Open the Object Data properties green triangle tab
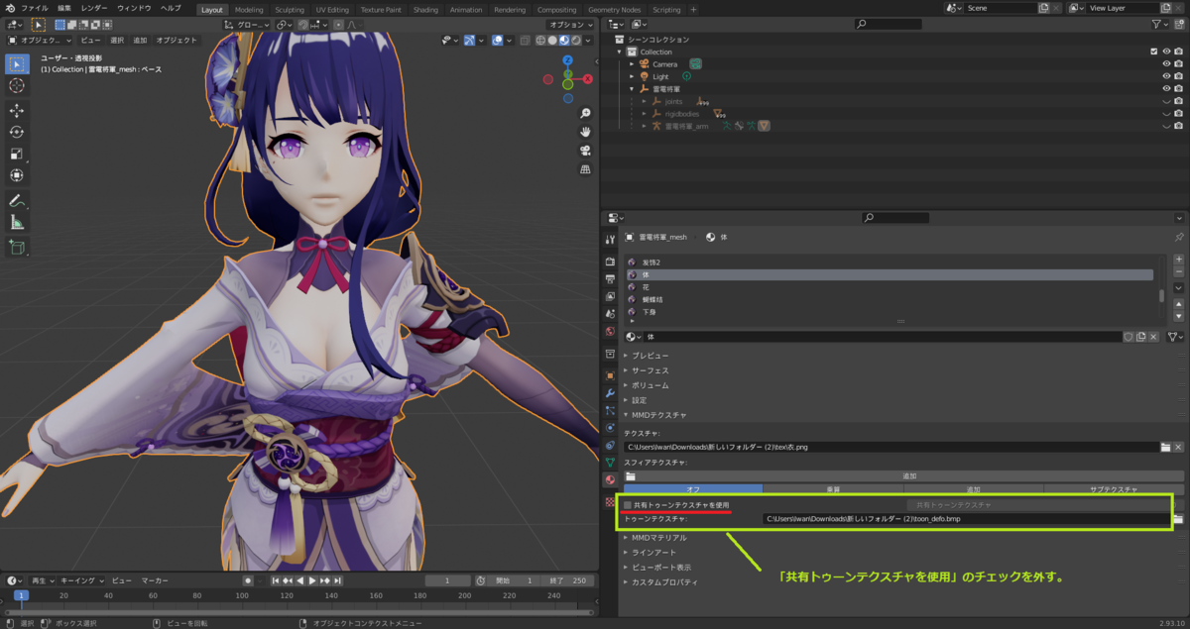Screen dimensions: 1190x629 tap(610, 463)
